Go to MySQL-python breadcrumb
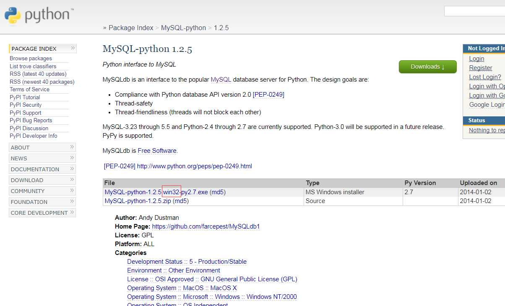 point(183,28)
